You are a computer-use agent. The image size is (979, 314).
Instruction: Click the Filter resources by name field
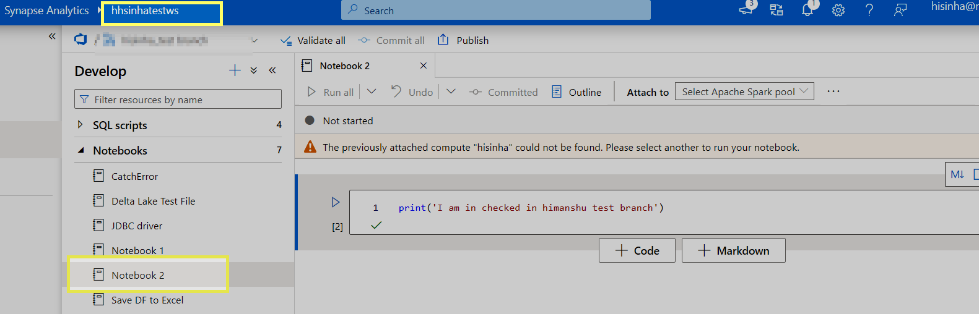[x=178, y=100]
